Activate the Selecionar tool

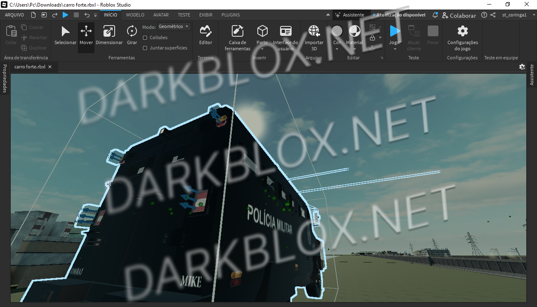click(x=65, y=35)
